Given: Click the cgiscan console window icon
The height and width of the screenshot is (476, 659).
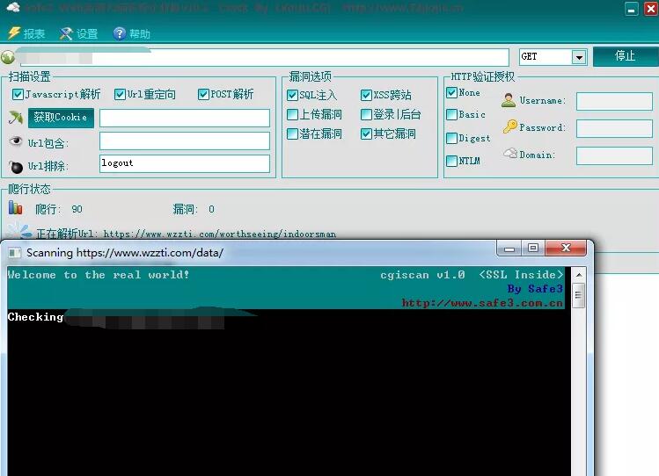Looking at the screenshot, I should coord(15,253).
